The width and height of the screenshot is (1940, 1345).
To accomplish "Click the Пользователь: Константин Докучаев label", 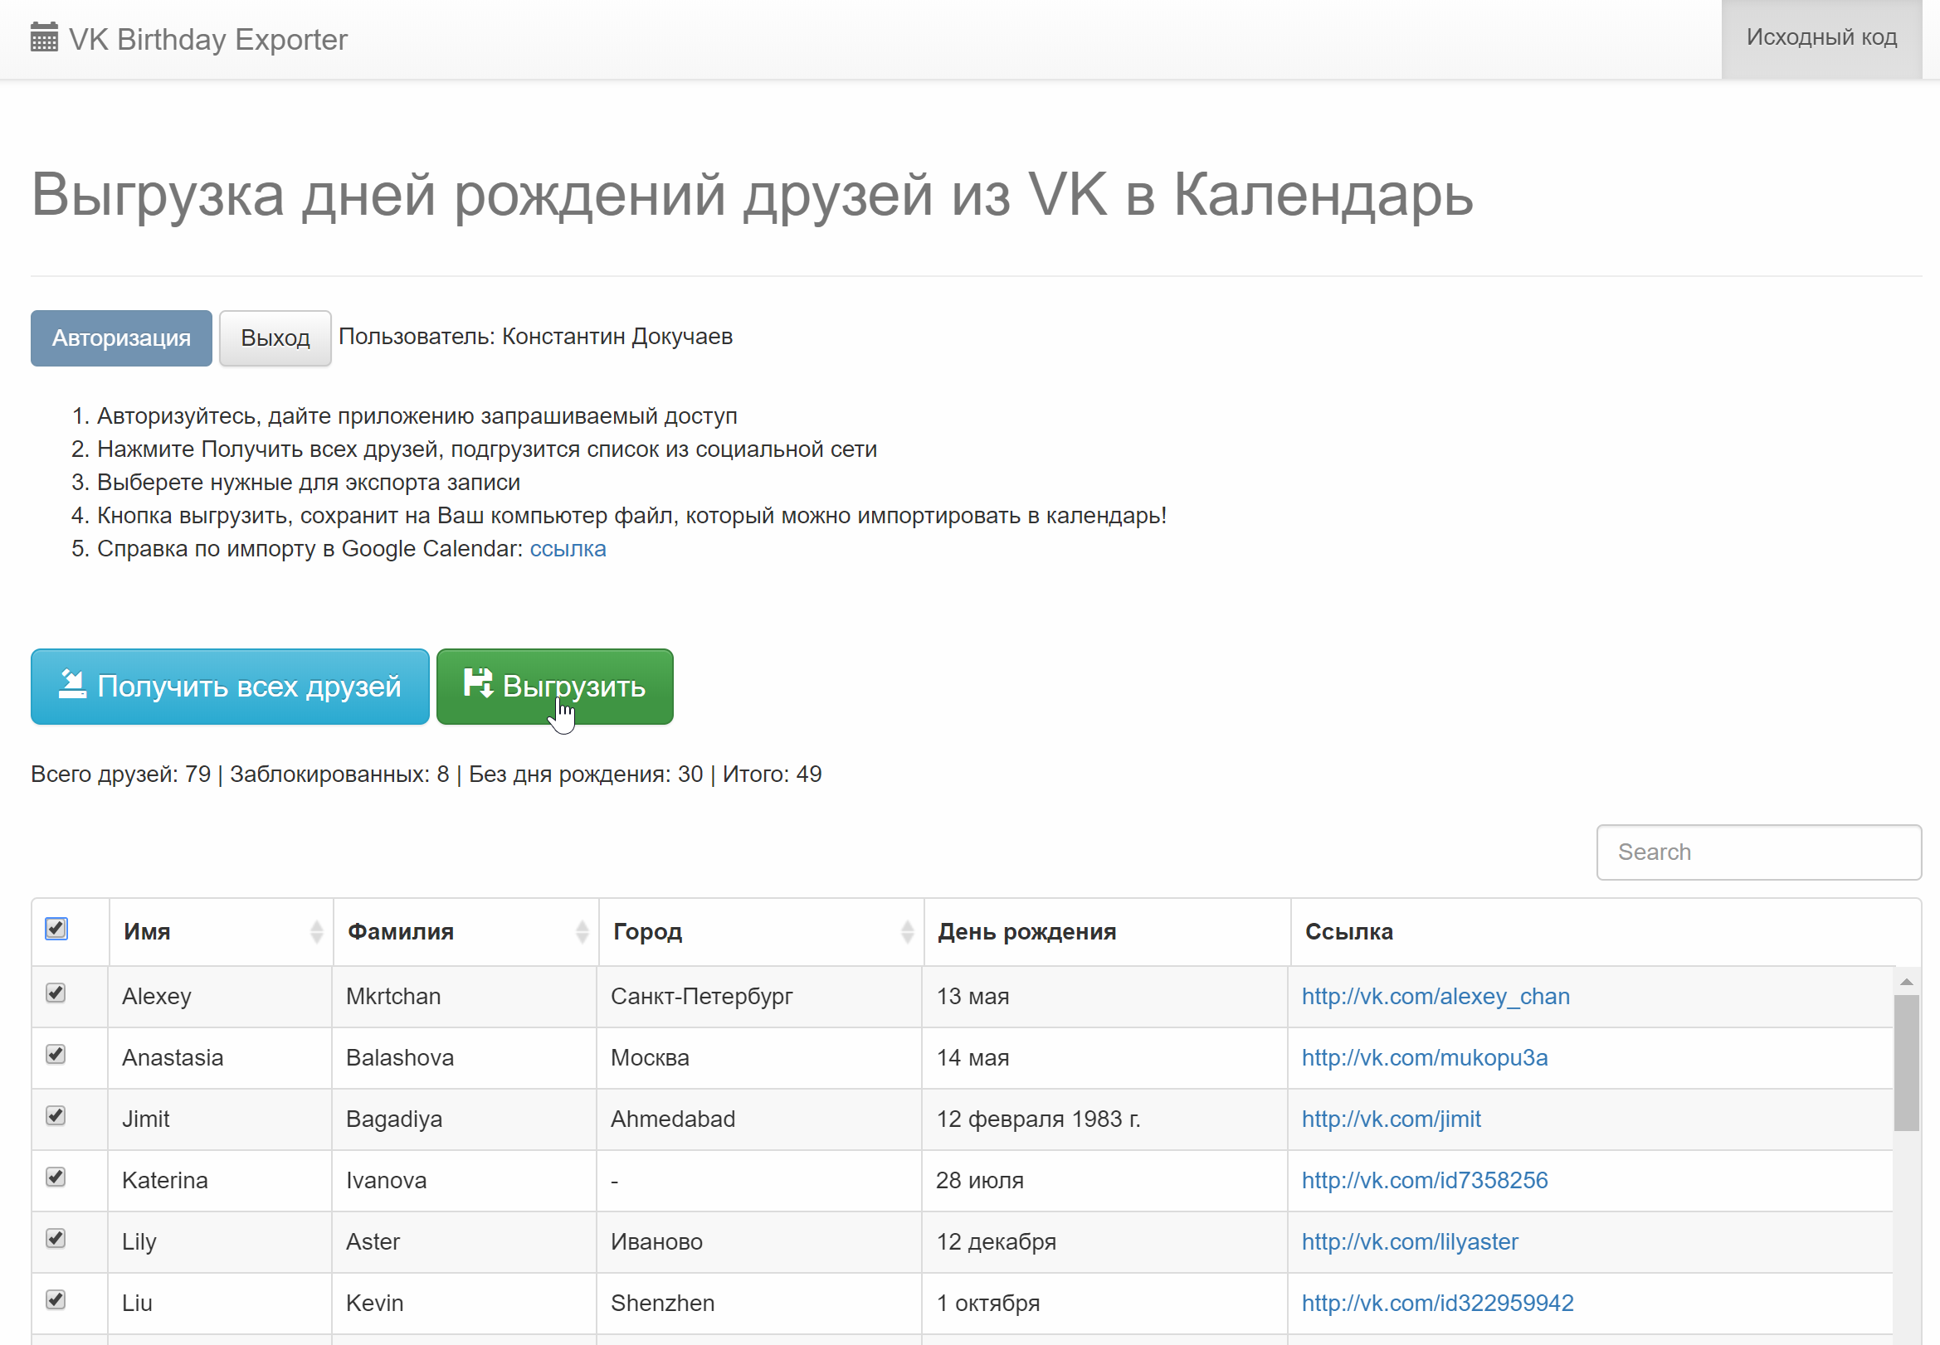I will tap(535, 337).
